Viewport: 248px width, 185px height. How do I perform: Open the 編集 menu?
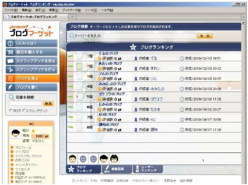(26, 10)
